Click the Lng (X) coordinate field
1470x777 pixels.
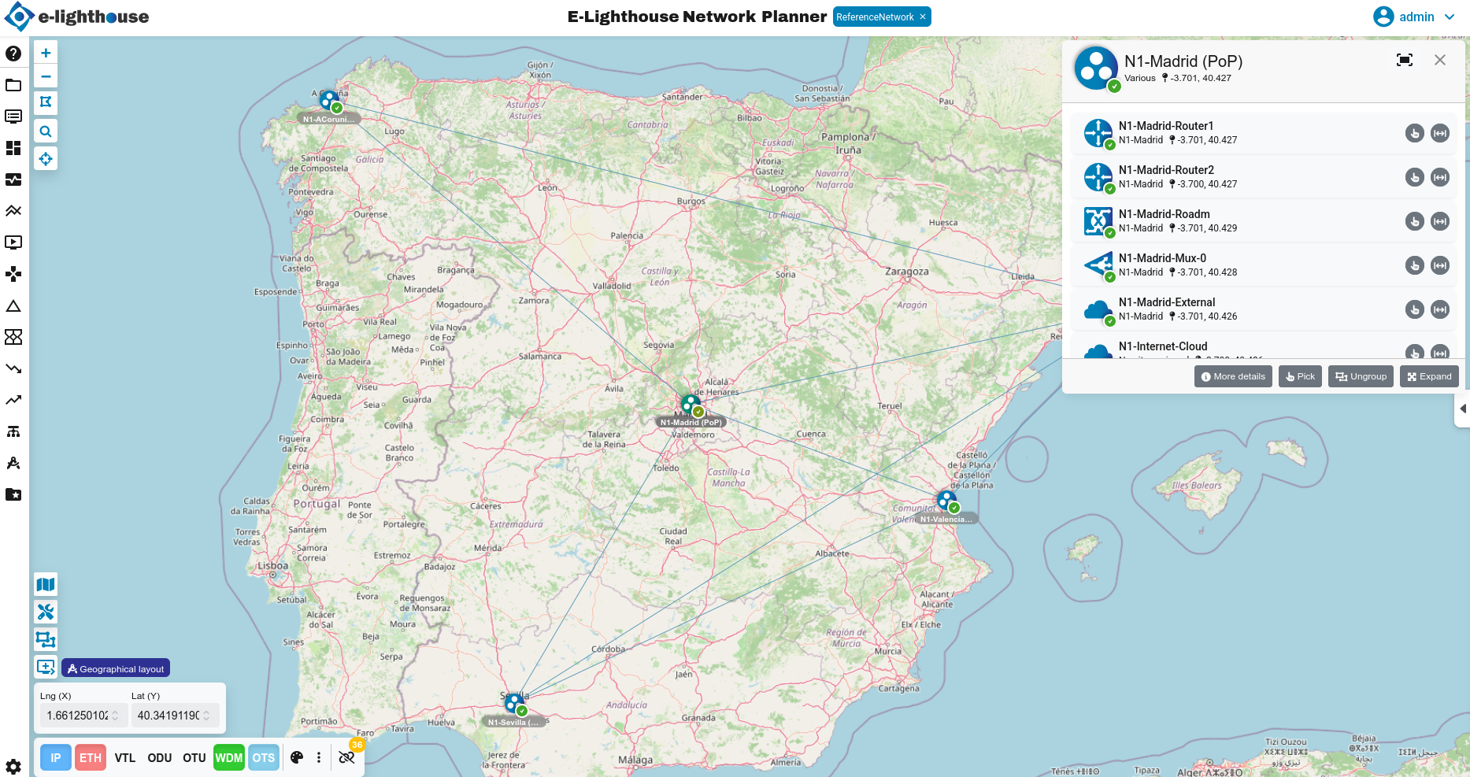(83, 715)
